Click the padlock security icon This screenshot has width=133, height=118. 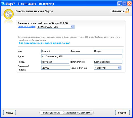pyautogui.click(x=127, y=11)
